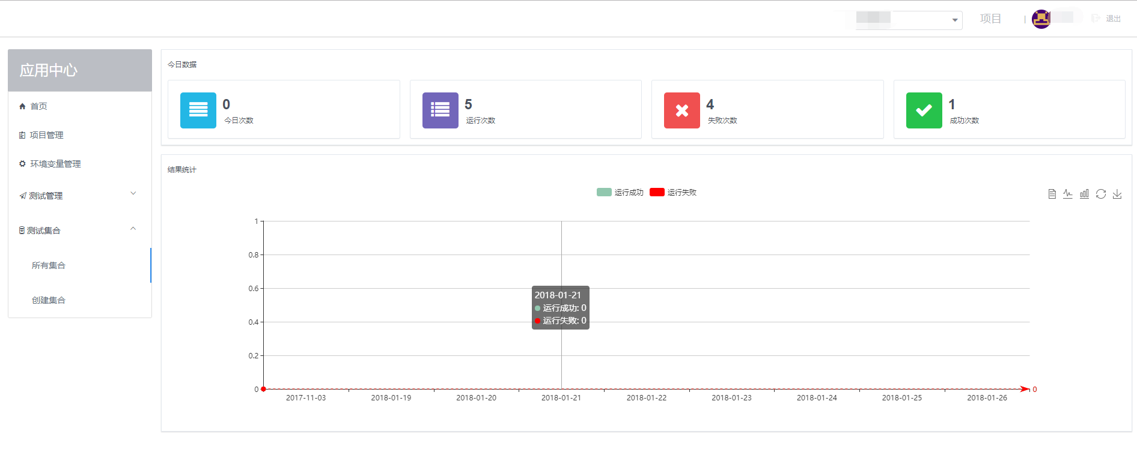The image size is (1137, 464).
Task: Click the user avatar in the header
Action: [x=1041, y=19]
